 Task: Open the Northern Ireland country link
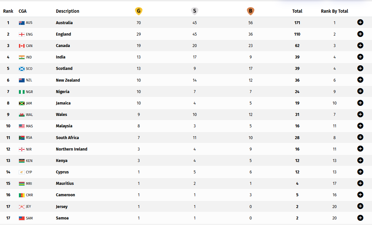pos(71,149)
